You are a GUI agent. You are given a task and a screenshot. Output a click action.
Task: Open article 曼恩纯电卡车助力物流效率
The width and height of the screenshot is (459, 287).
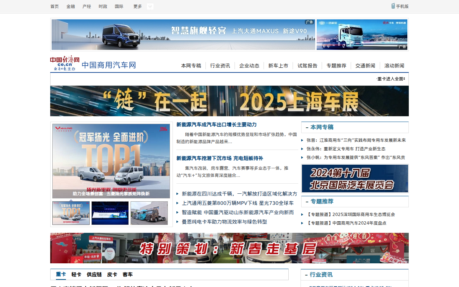pos(224,222)
